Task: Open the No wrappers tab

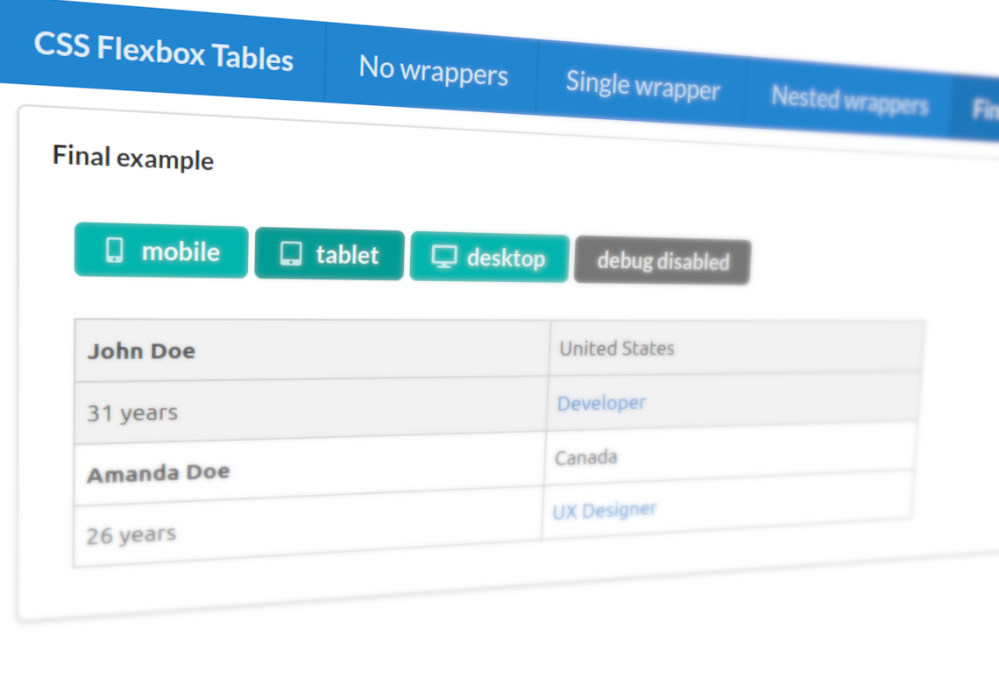Action: point(433,74)
